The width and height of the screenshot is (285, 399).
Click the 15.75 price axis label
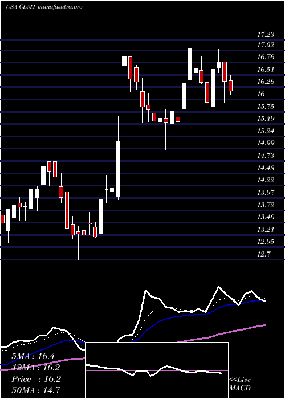coord(266,107)
